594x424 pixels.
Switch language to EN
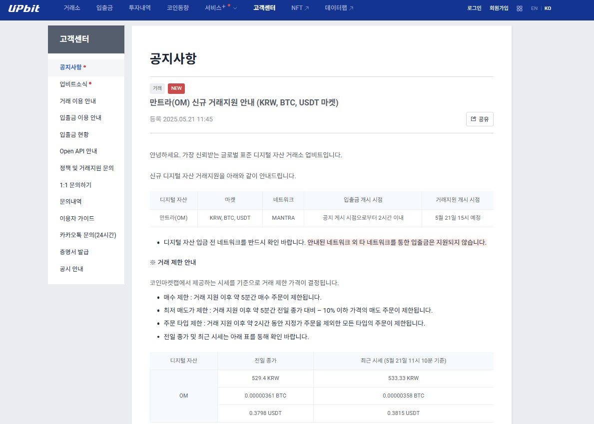[x=534, y=8]
